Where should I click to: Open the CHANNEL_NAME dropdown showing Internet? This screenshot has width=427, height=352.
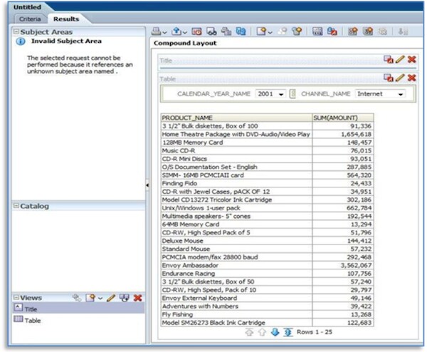pos(380,94)
